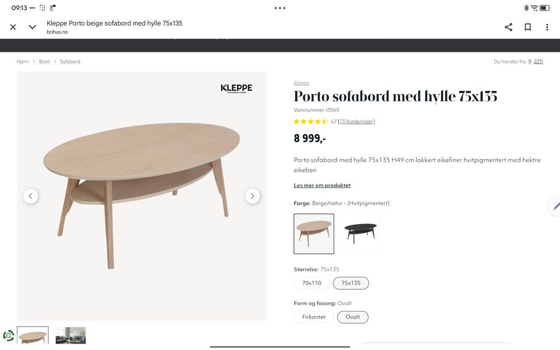Open the living room scene thumbnail
This screenshot has width=560, height=350.
point(71,335)
